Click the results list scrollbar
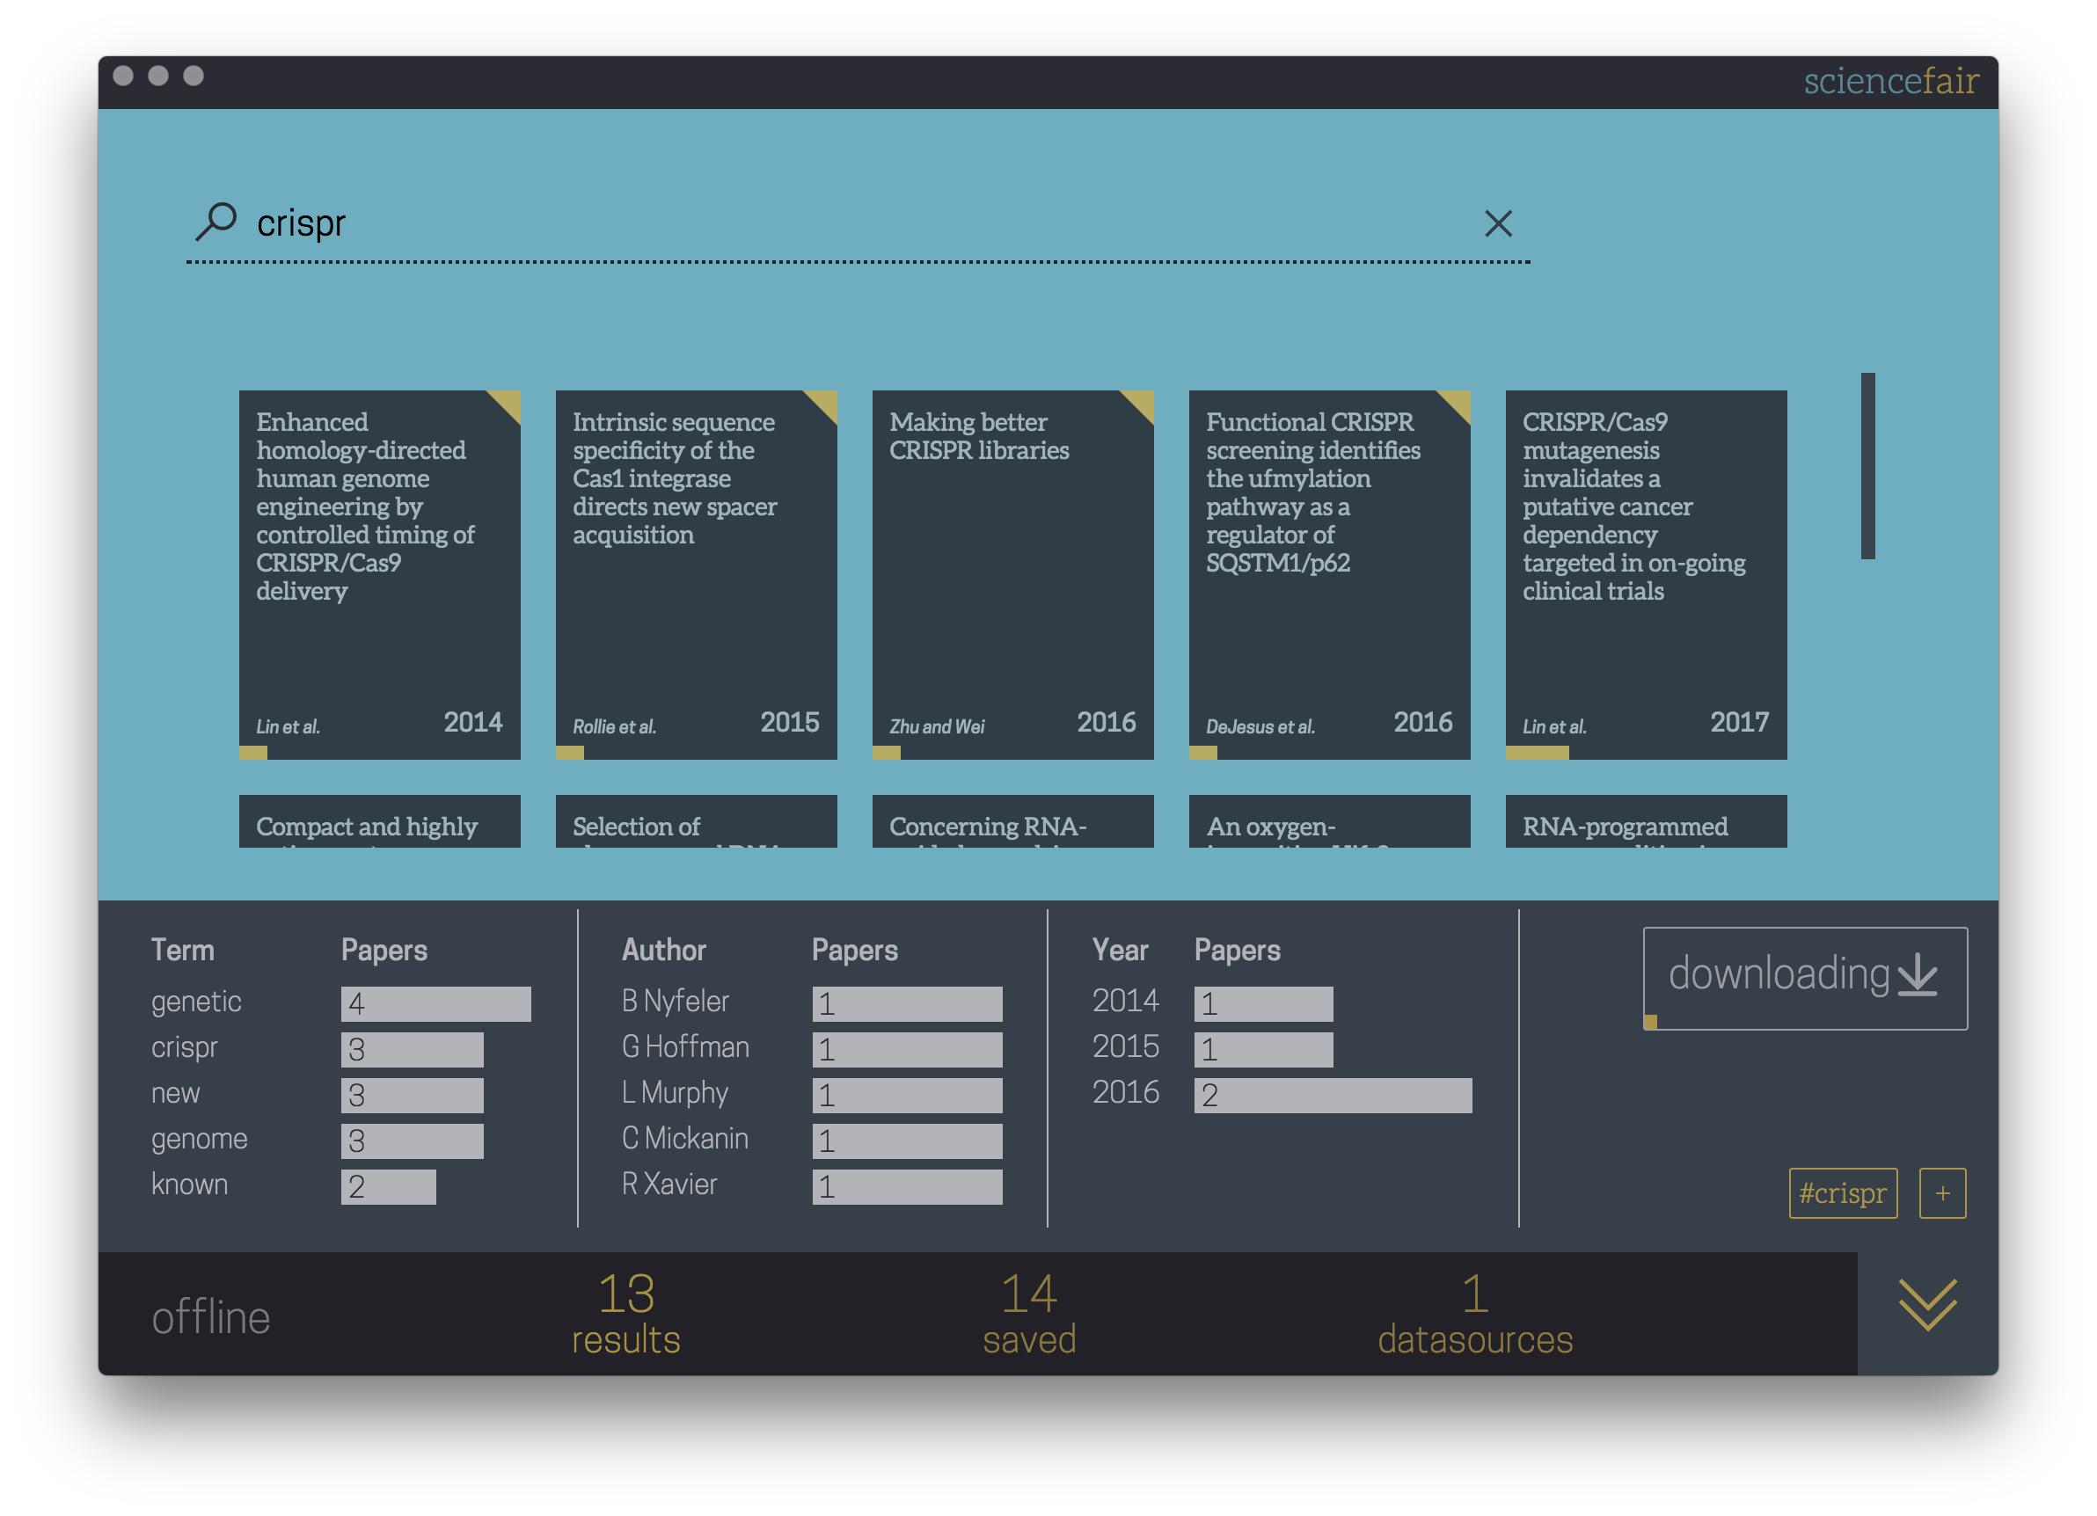Viewport: 2097px width, 1516px height. click(x=1867, y=466)
